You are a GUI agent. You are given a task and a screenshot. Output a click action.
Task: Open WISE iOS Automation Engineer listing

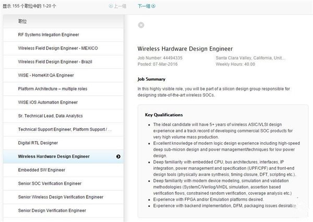47,103
